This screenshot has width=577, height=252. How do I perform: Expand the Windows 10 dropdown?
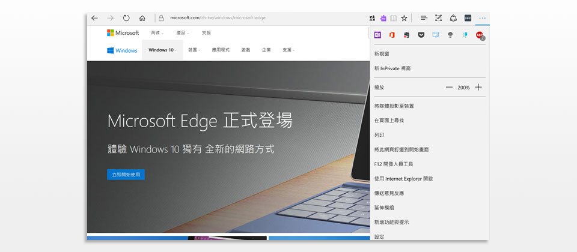(x=162, y=50)
